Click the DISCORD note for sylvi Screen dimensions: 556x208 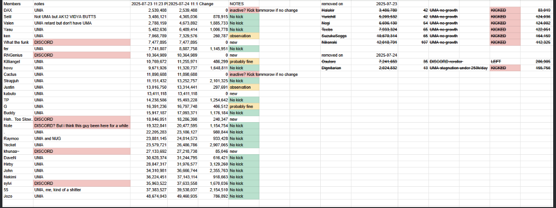(82, 183)
